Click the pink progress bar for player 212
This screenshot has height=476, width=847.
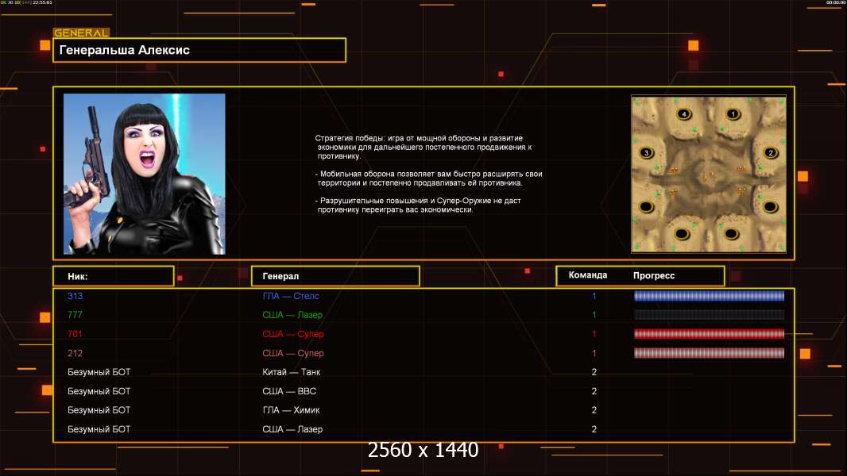[709, 353]
